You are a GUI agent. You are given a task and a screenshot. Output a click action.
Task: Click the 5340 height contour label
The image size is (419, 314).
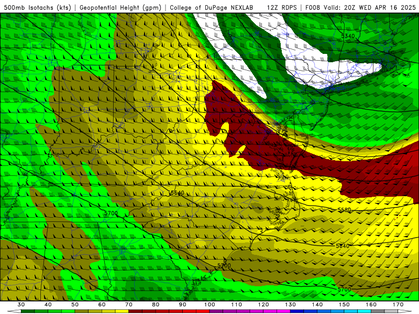tap(348, 36)
